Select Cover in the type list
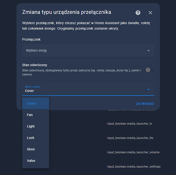The image size is (176, 175). pos(35,103)
